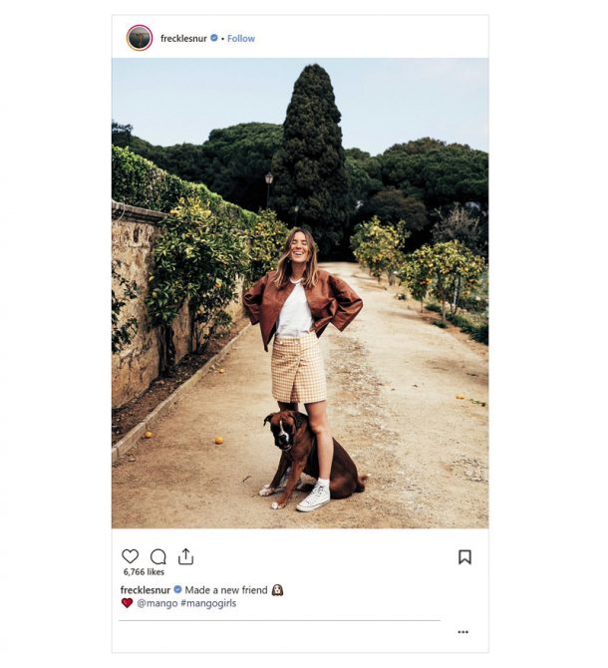Click the frecklesnur username in the caption
The height and width of the screenshot is (668, 608).
[x=146, y=590]
